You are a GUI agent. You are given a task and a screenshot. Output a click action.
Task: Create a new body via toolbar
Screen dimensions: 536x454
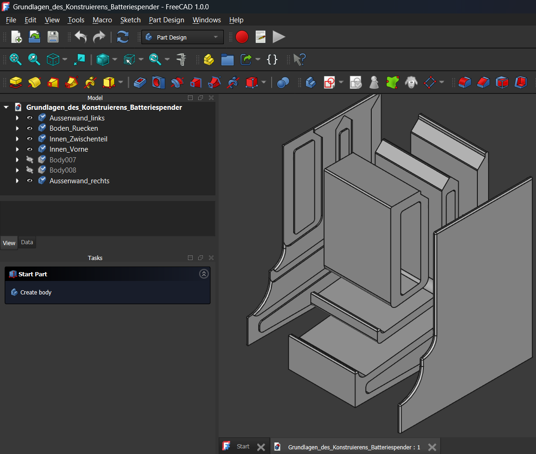tap(310, 82)
